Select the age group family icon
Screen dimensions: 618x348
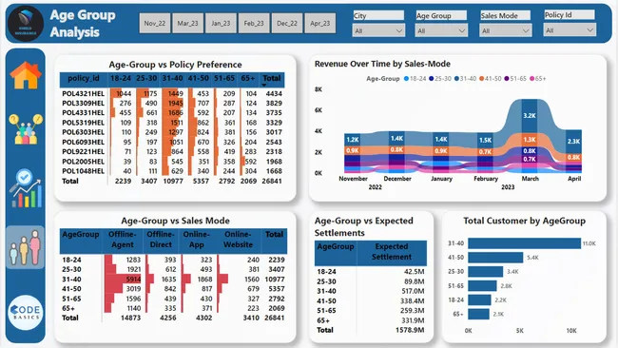26,247
